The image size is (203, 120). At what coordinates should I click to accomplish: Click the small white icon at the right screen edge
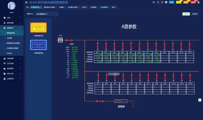200,100
